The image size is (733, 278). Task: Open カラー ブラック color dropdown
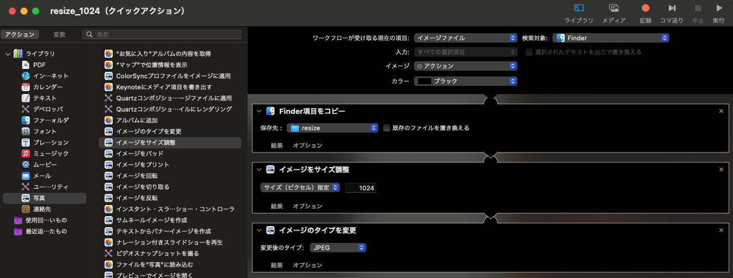(x=465, y=81)
